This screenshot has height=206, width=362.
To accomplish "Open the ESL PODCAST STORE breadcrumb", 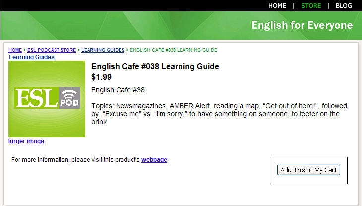I will click(52, 50).
